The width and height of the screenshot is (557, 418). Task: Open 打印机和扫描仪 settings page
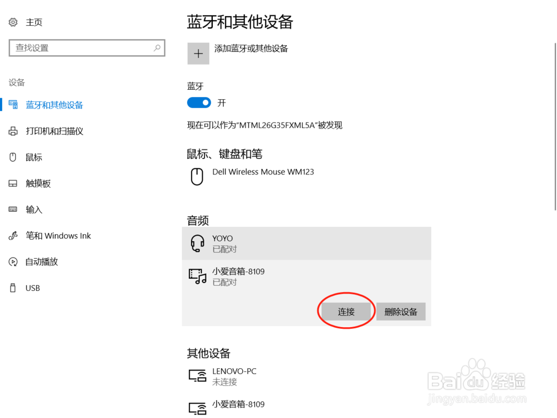click(x=54, y=131)
